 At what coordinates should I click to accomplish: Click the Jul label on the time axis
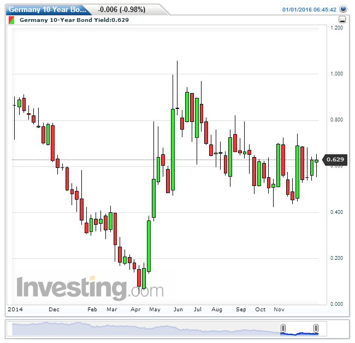pos(198,310)
